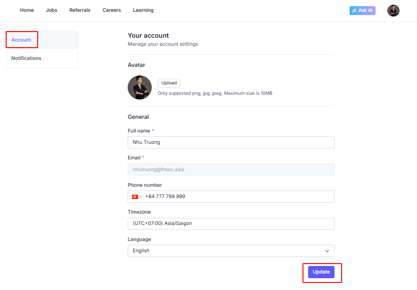417x290 pixels.
Task: Click the Ask AI button
Action: [x=362, y=10]
